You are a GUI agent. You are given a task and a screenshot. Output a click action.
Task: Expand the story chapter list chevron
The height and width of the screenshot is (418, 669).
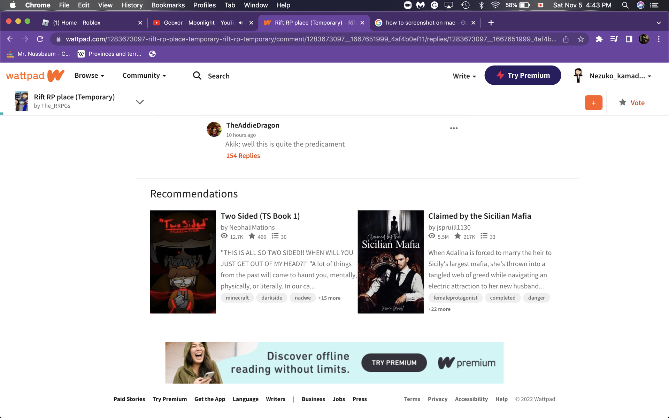pyautogui.click(x=140, y=102)
